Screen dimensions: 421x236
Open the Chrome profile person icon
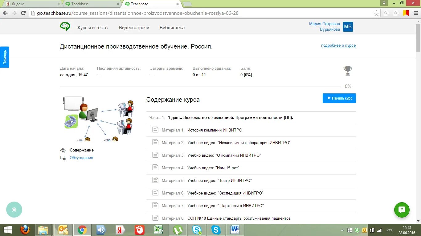384,3
